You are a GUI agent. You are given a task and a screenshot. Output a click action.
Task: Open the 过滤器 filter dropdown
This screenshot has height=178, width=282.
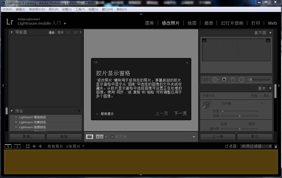click(x=256, y=146)
